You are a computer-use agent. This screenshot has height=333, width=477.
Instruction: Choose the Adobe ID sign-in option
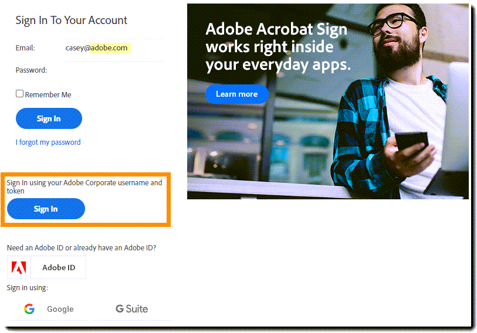tap(46, 267)
